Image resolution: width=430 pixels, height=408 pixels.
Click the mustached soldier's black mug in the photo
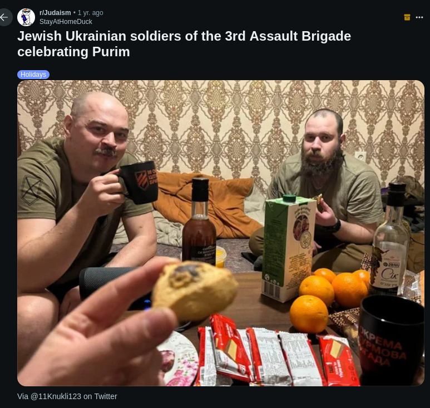(139, 181)
